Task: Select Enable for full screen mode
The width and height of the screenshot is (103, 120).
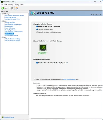Action: click(37, 29)
